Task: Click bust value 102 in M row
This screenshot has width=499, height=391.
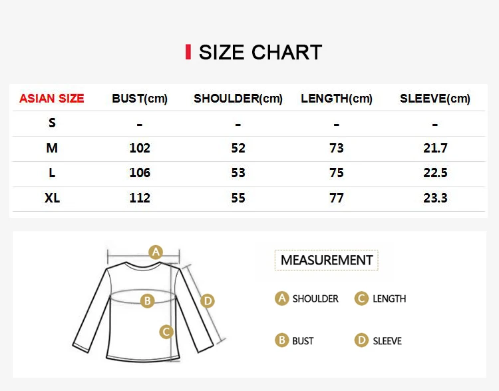Action: pos(140,148)
